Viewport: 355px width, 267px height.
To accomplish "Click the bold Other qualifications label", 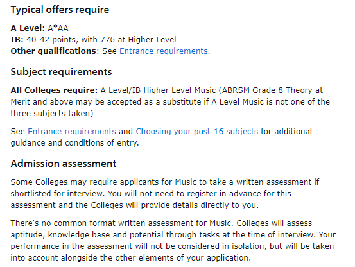I will (55, 51).
